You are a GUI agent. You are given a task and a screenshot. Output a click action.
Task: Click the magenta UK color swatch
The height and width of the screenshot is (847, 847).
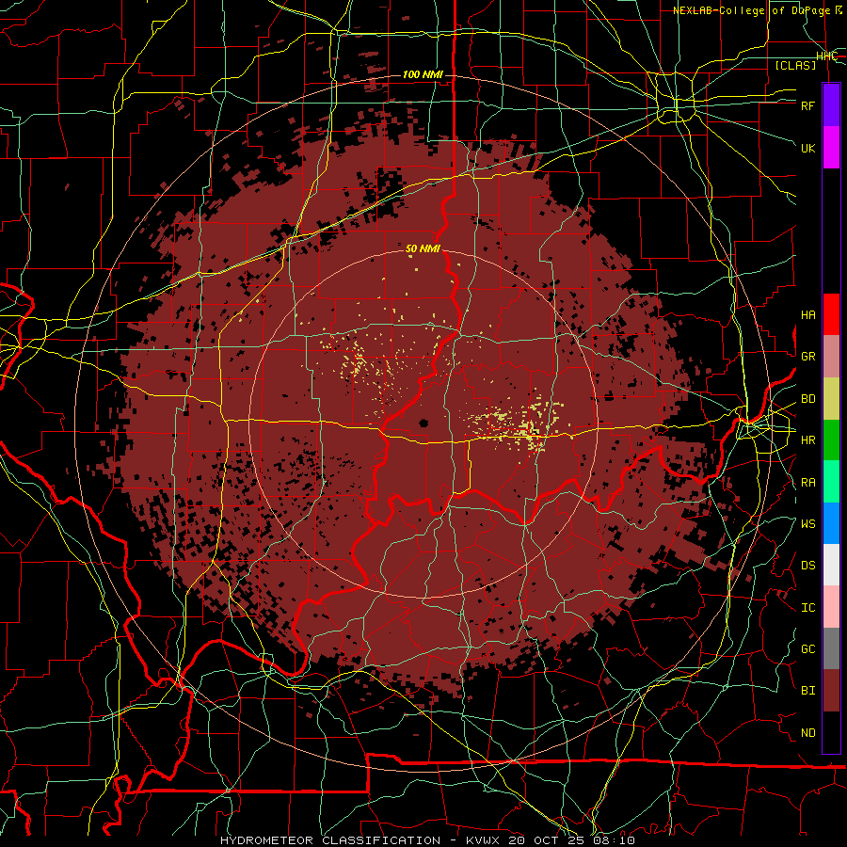coord(831,148)
